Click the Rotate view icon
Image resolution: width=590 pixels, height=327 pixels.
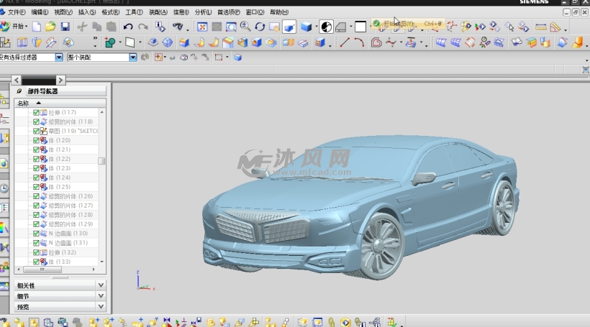(x=260, y=27)
